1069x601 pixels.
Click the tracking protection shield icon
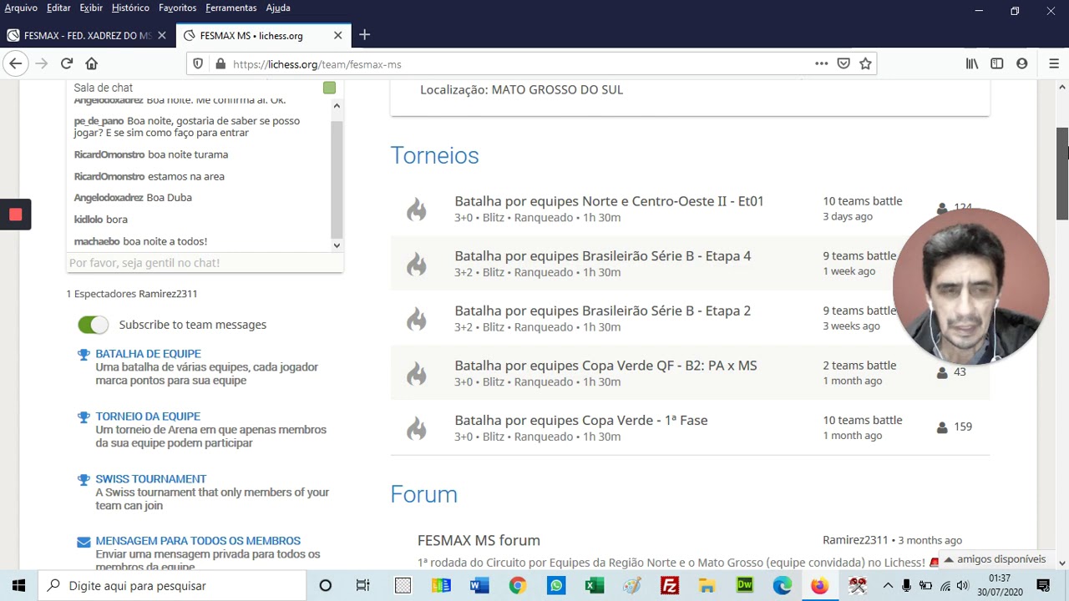point(198,63)
